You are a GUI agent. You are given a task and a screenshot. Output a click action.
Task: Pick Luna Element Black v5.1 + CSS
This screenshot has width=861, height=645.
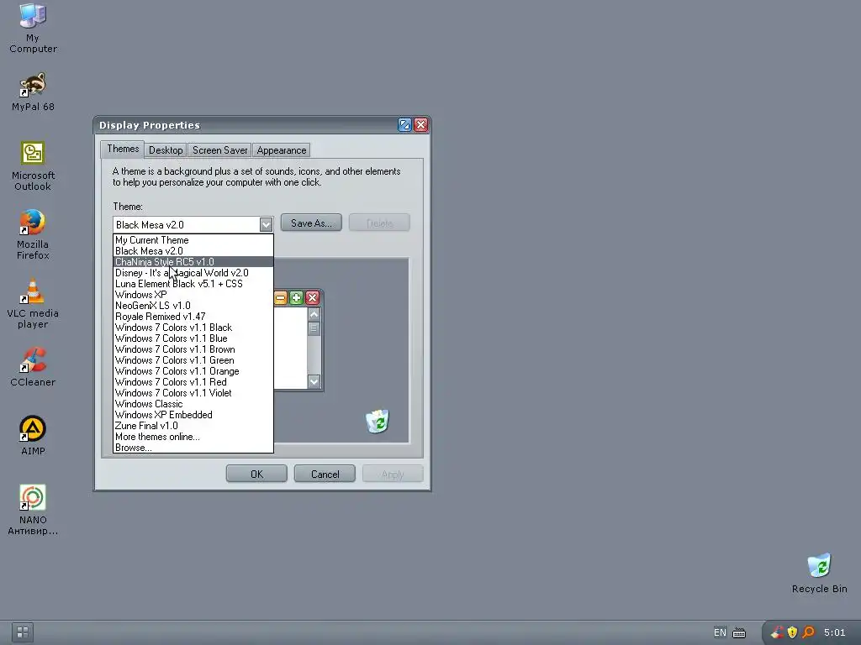(x=193, y=284)
